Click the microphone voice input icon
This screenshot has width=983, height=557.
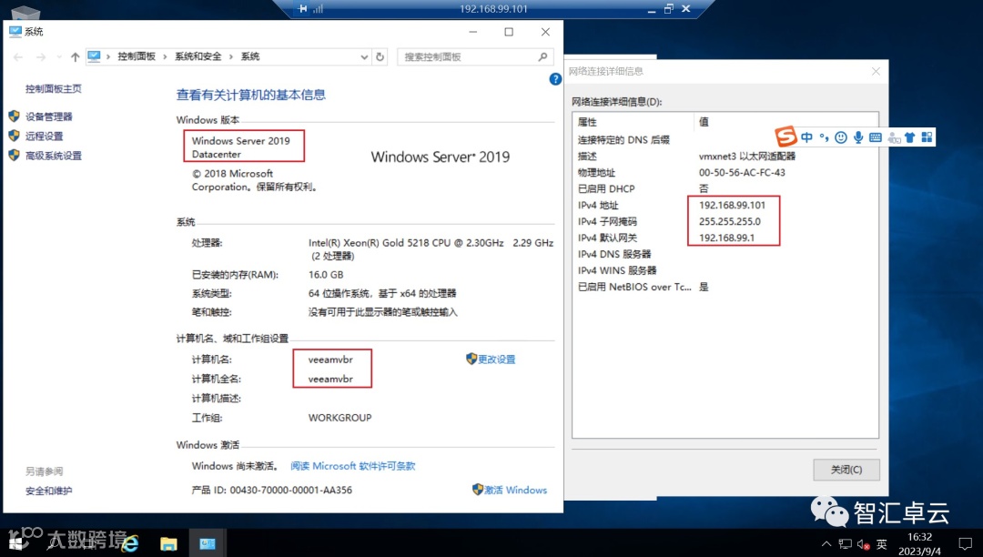(x=858, y=137)
